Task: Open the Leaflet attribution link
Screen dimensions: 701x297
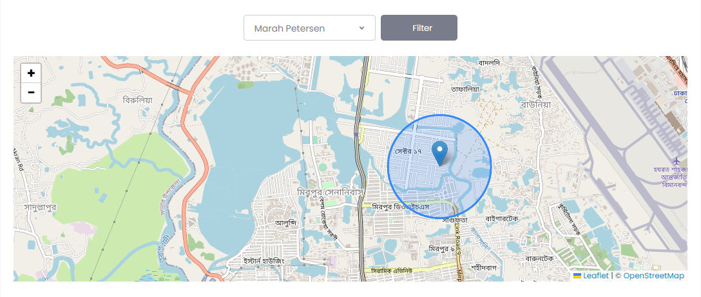Action: (595, 276)
